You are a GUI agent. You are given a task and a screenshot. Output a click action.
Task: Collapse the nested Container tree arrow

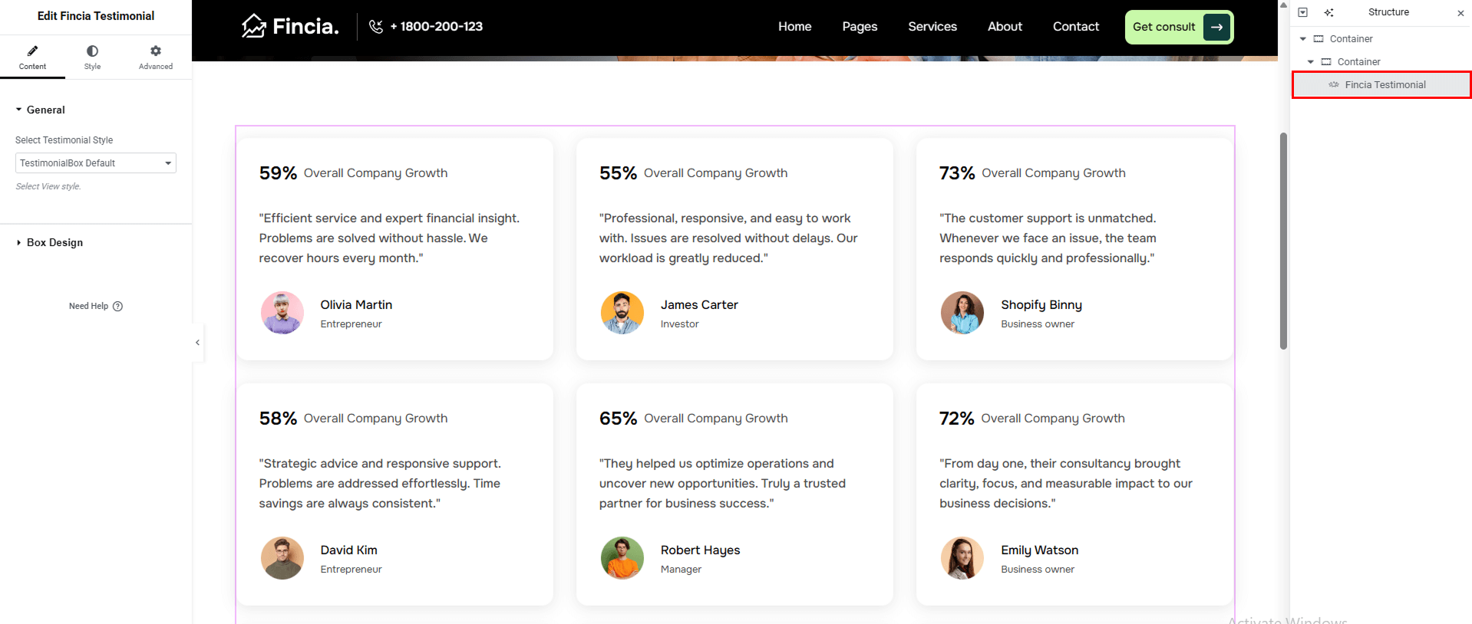click(x=1310, y=62)
